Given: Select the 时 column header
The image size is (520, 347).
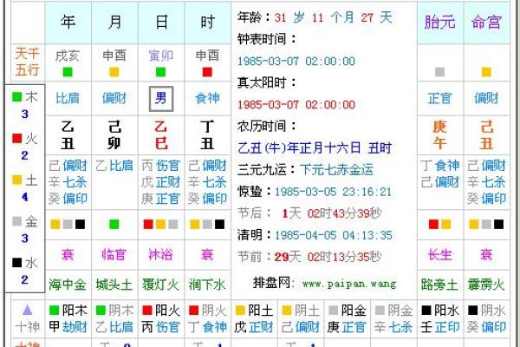Looking at the screenshot, I should pos(208,23).
